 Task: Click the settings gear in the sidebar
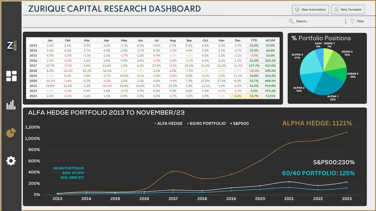(11, 161)
